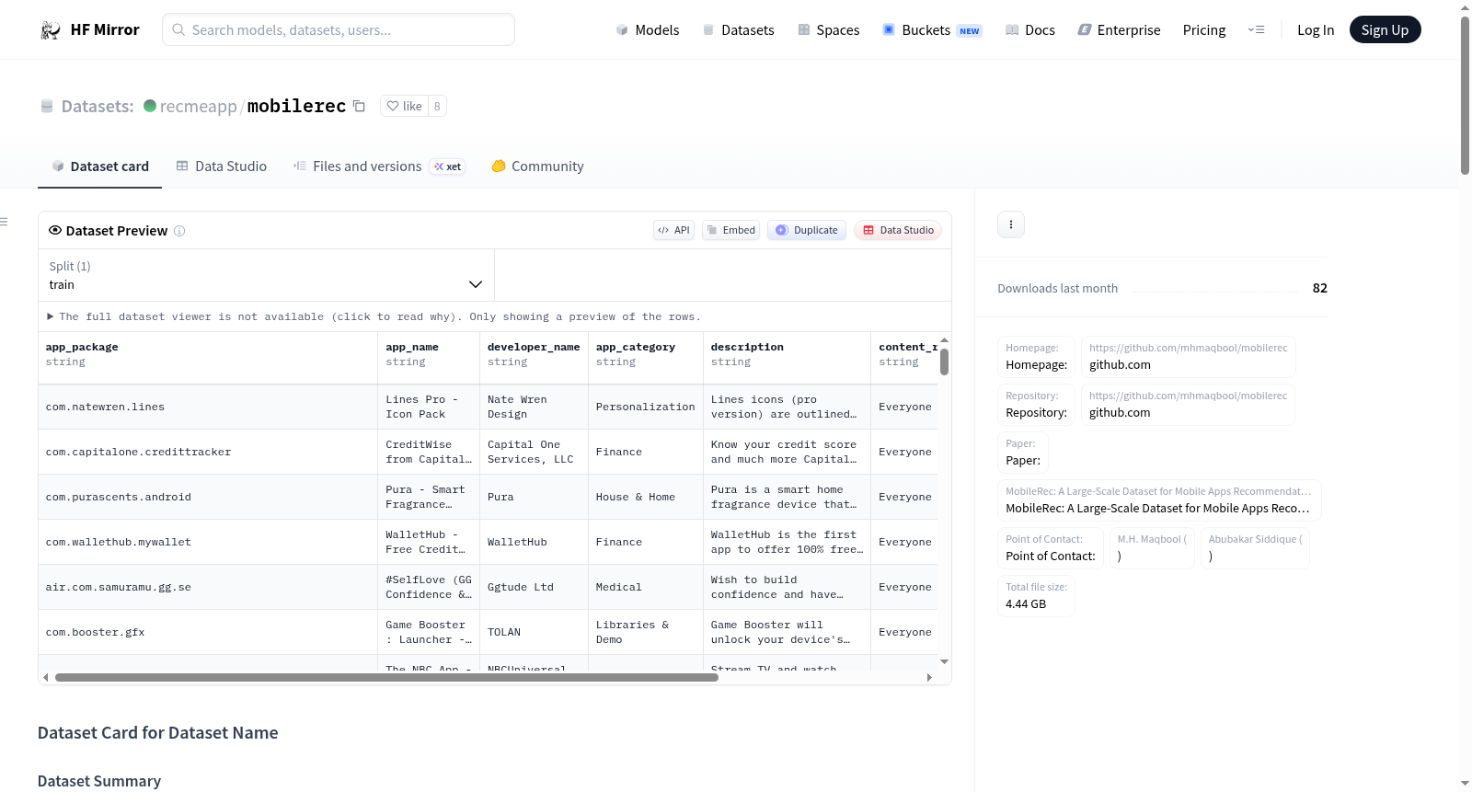Click the table scroll-right arrow

(x=929, y=678)
